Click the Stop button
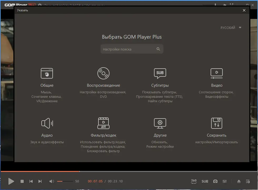The image size is (258, 190). coord(22,181)
